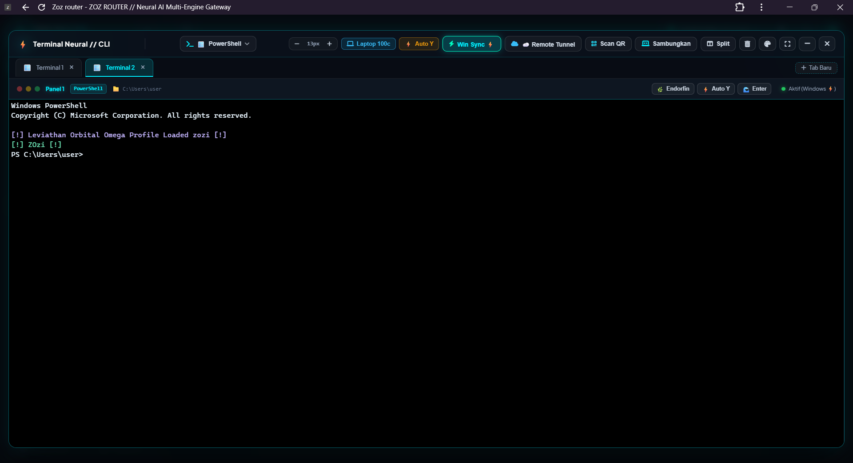This screenshot has width=853, height=463.
Task: Click the Endorfin button
Action: pyautogui.click(x=673, y=89)
